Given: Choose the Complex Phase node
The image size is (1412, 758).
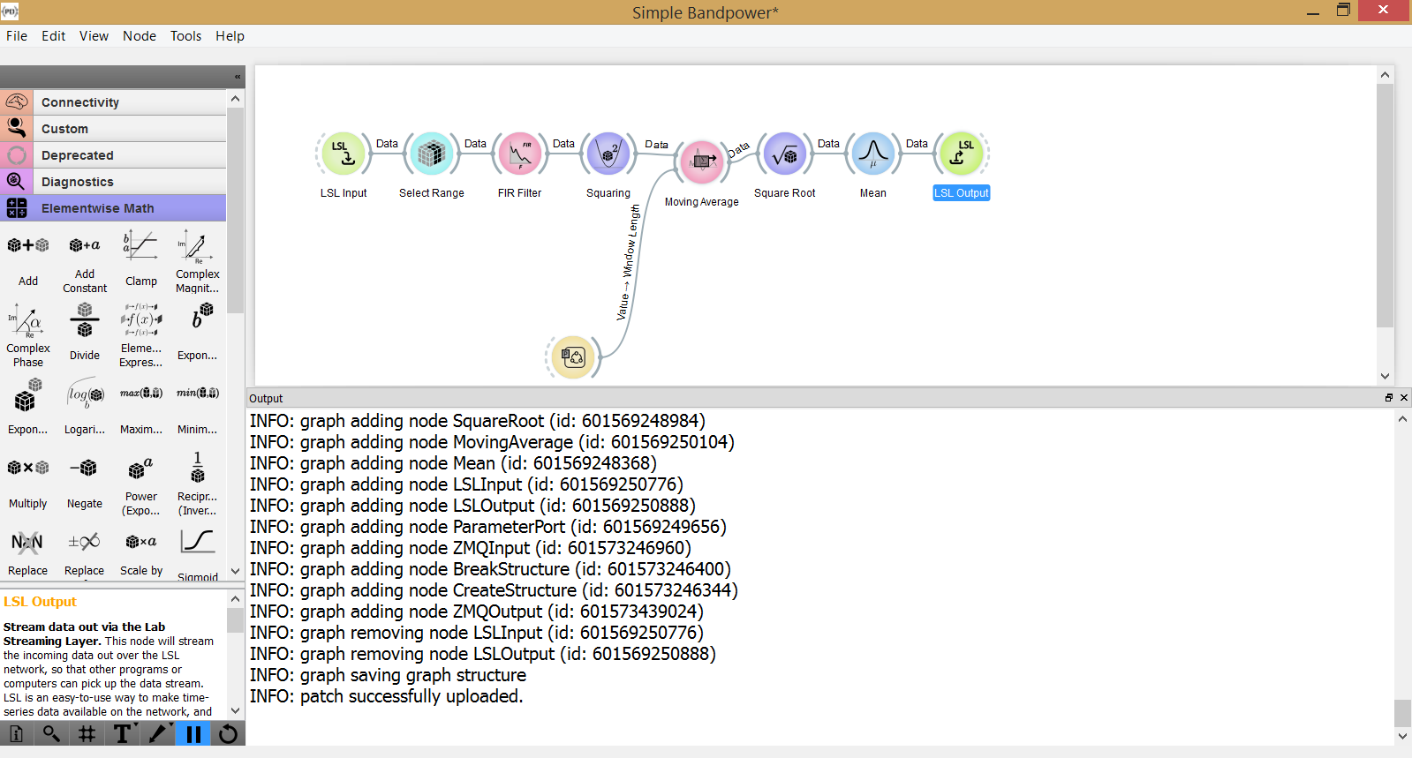Looking at the screenshot, I should (28, 334).
